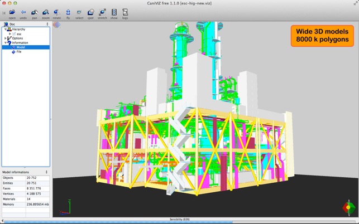Screen dimensions: 359x224
Task: Click the colored view orientation gizmo
Action: tap(348, 207)
